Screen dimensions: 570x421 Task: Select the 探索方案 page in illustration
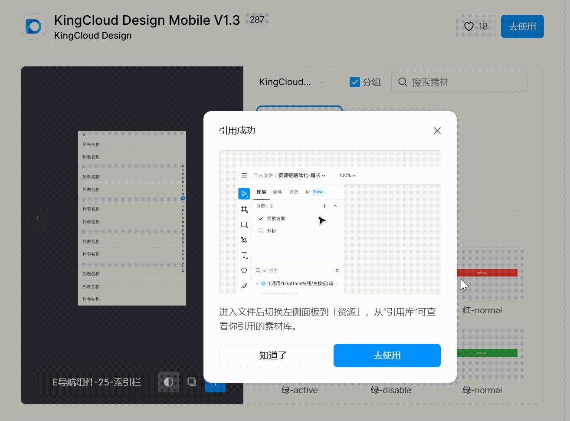pos(276,218)
